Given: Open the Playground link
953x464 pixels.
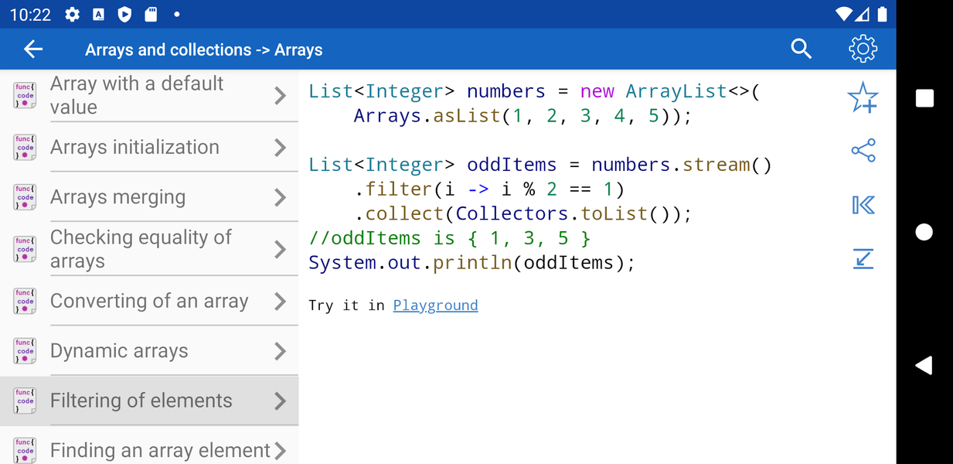Looking at the screenshot, I should [x=435, y=305].
